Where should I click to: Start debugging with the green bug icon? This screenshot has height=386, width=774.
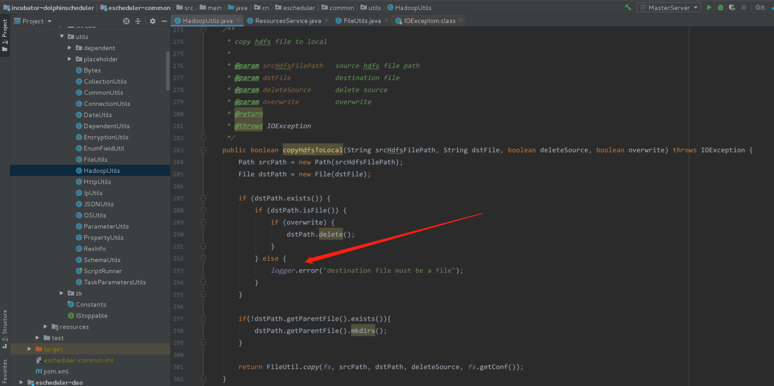coord(721,7)
